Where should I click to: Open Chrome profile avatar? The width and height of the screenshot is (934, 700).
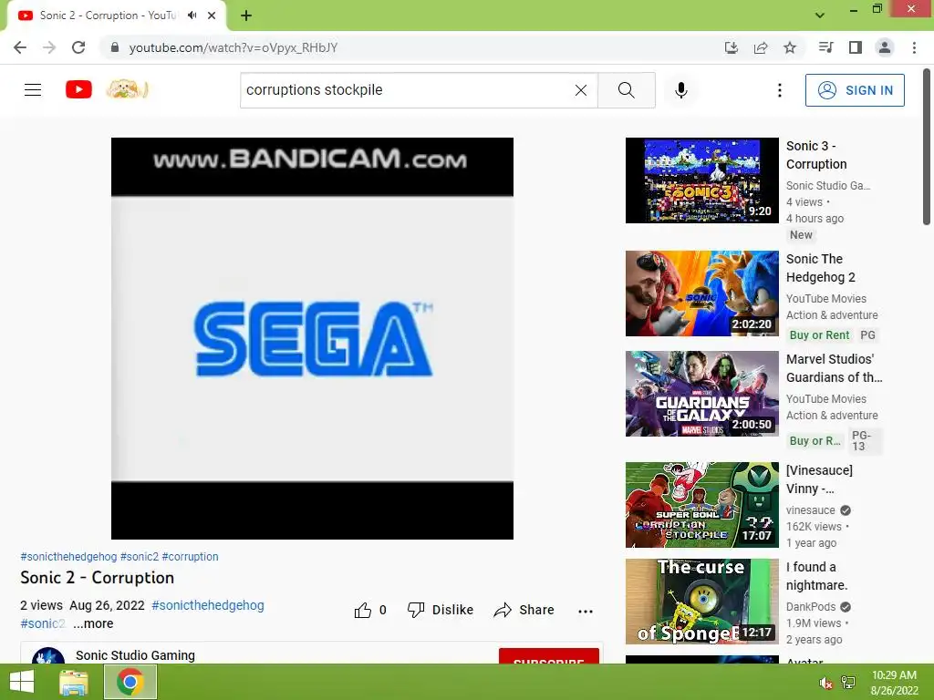coord(885,47)
